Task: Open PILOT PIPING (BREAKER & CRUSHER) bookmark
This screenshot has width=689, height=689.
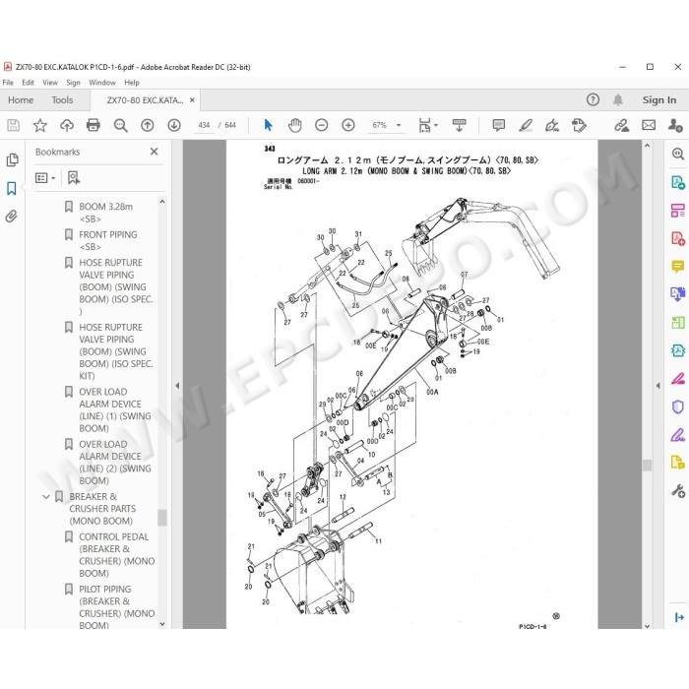Action: [x=116, y=607]
